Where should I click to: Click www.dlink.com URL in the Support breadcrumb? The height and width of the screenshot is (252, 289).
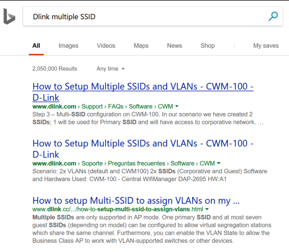(x=54, y=106)
